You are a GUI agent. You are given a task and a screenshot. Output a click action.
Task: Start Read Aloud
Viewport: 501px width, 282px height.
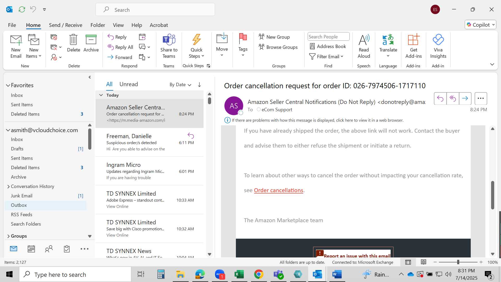click(364, 46)
